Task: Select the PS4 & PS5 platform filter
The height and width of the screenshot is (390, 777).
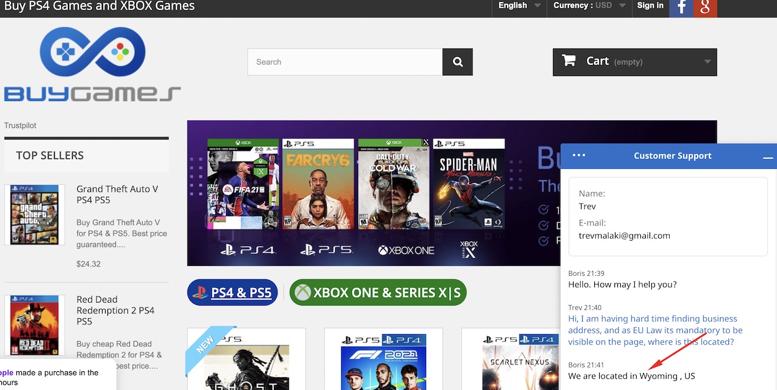Action: (232, 292)
